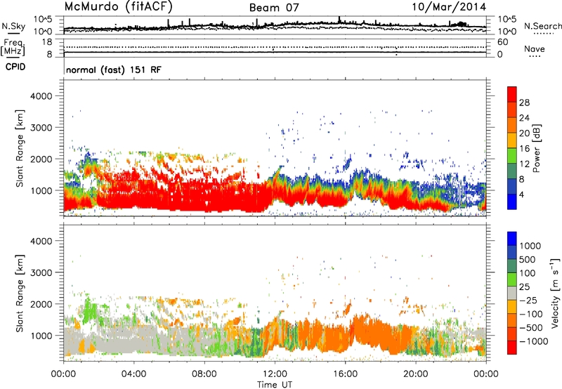Click the 'Nave' legend label

tap(535, 49)
